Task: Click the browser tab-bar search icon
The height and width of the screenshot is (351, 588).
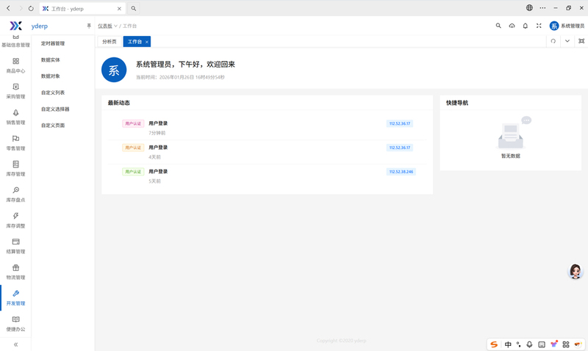Action: click(x=134, y=8)
